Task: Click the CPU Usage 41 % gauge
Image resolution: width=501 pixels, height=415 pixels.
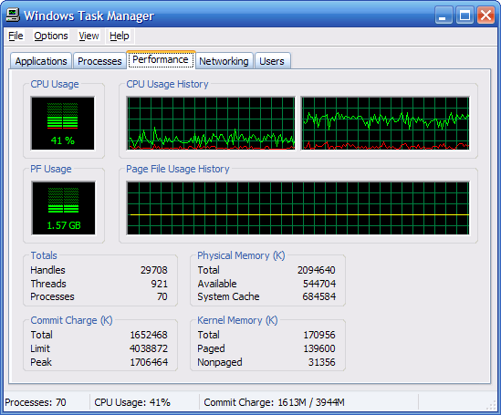Action: coord(63,123)
